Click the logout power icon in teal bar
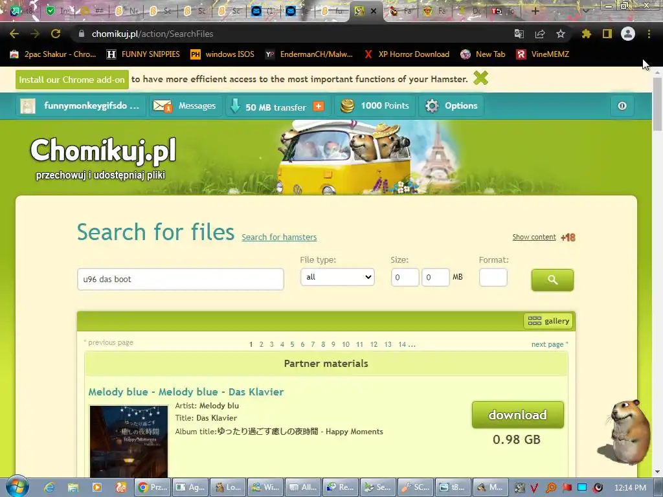The image size is (663, 497). pyautogui.click(x=622, y=106)
